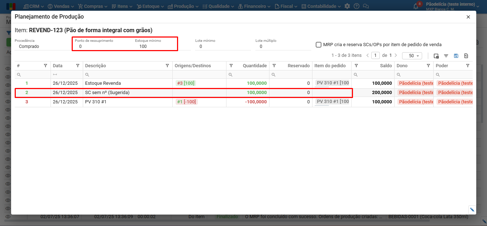Select the Estoque Revenda row description
The width and height of the screenshot is (487, 226).
click(103, 83)
